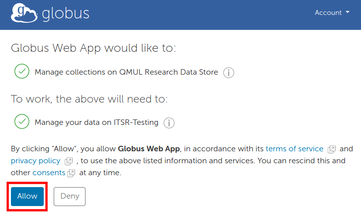This screenshot has height=213, width=361.
Task: Click green checkmark beside QMUL Research Data Store
Action: pos(22,72)
